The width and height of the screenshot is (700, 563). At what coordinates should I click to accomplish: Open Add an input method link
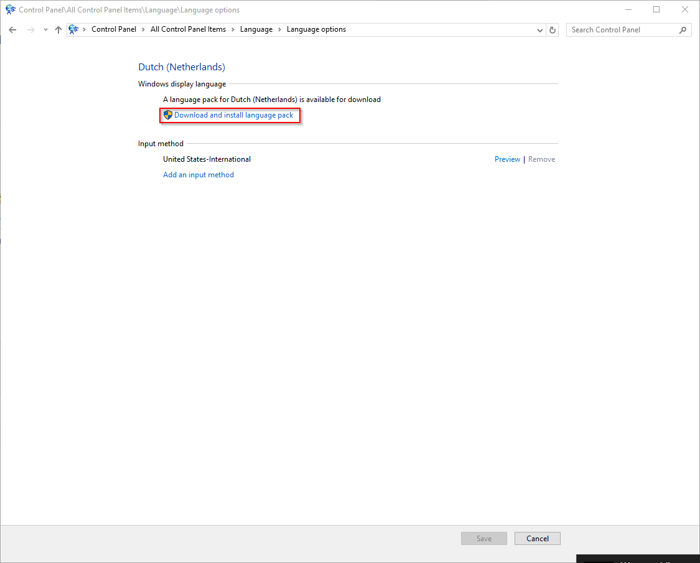click(198, 175)
